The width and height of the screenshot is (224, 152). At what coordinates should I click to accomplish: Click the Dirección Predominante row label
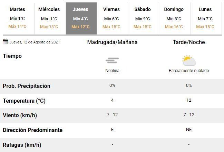pyautogui.click(x=33, y=130)
